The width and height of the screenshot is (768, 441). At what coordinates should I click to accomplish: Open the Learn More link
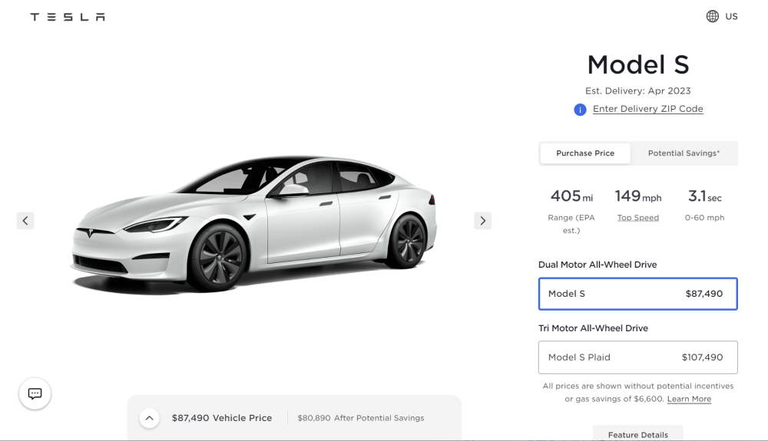point(689,399)
